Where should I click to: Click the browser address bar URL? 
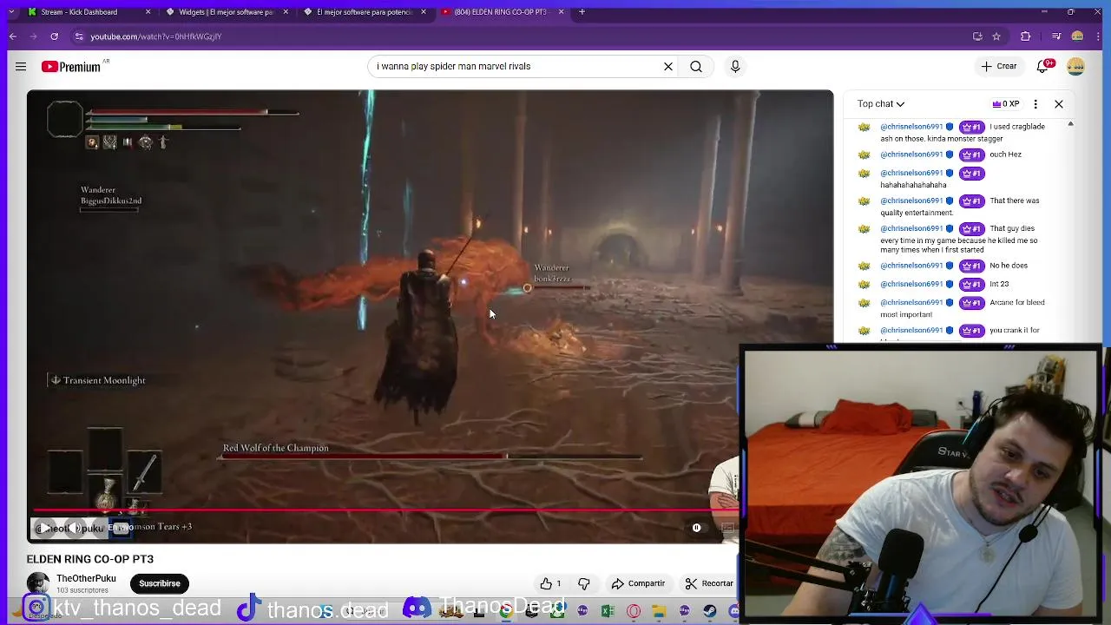tap(156, 36)
